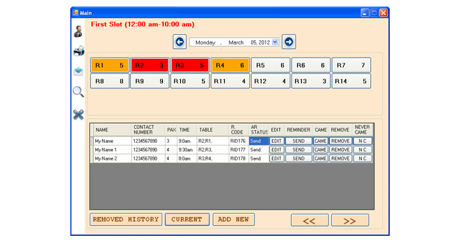The image size is (460, 243).
Task: Select table R8
Action: tap(110, 81)
